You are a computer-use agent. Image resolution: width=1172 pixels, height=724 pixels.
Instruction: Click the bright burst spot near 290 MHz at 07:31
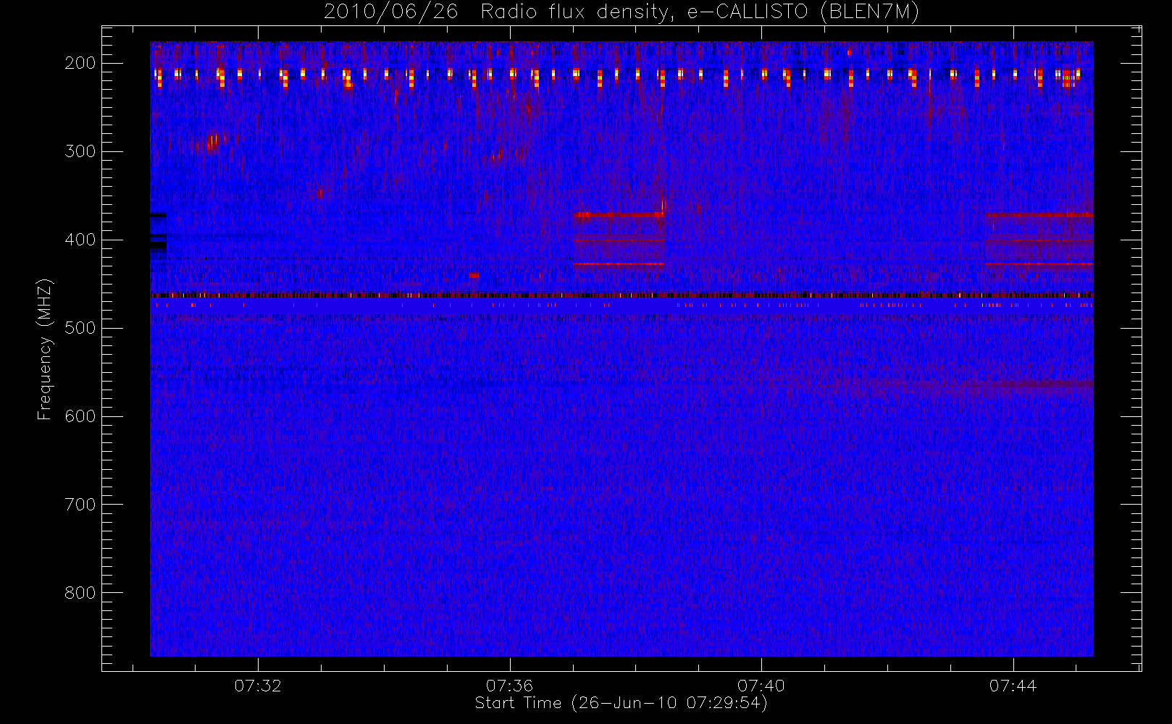click(212, 142)
